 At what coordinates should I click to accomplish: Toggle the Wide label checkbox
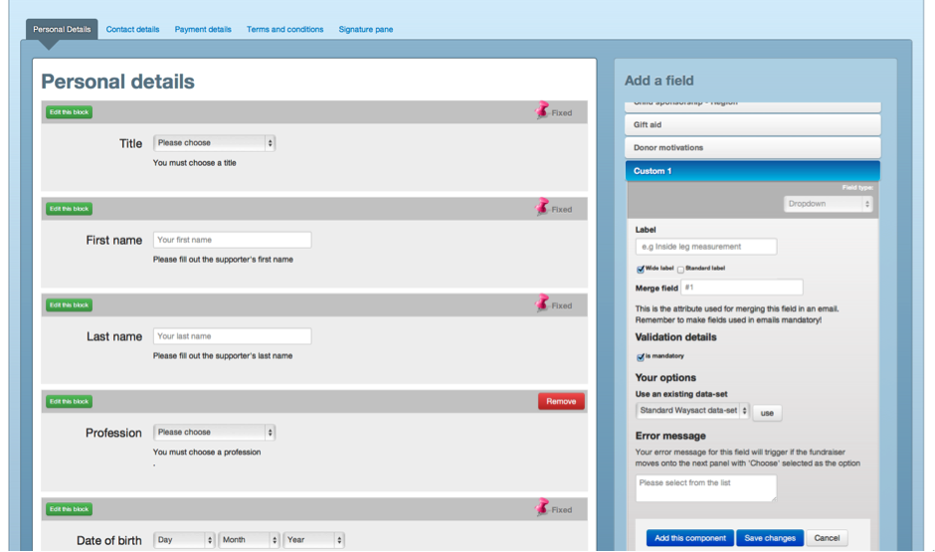[641, 270]
